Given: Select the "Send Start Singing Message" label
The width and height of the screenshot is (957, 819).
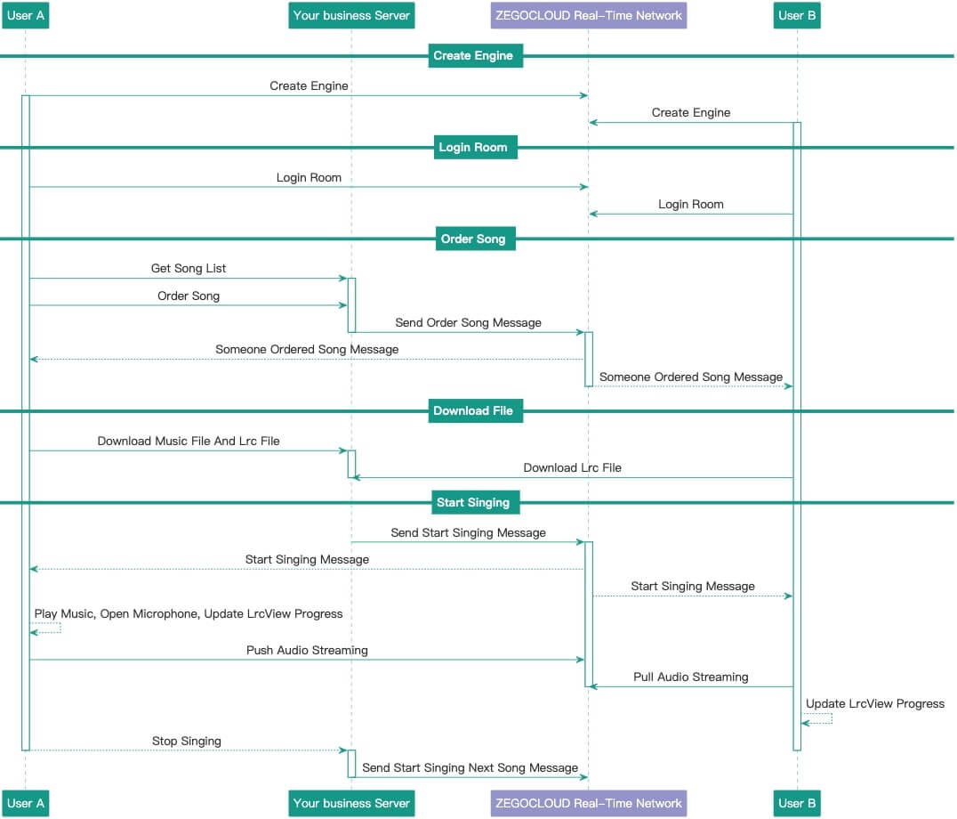Looking at the screenshot, I should [468, 532].
